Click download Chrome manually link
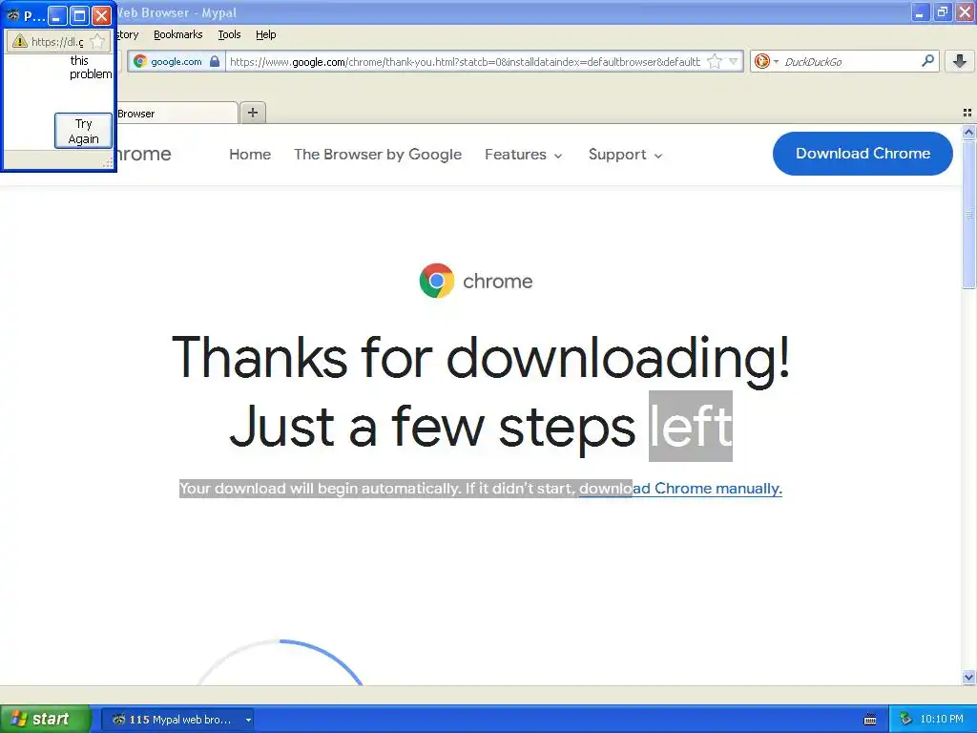The height and width of the screenshot is (733, 977). click(x=680, y=488)
